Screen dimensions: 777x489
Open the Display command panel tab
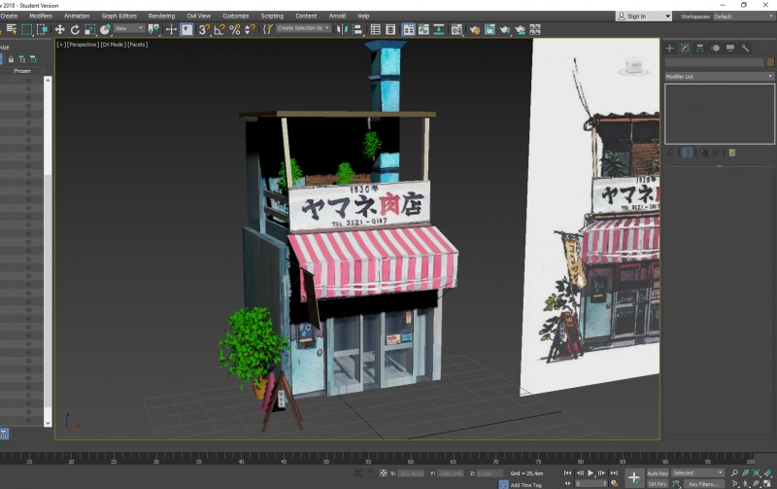click(730, 48)
